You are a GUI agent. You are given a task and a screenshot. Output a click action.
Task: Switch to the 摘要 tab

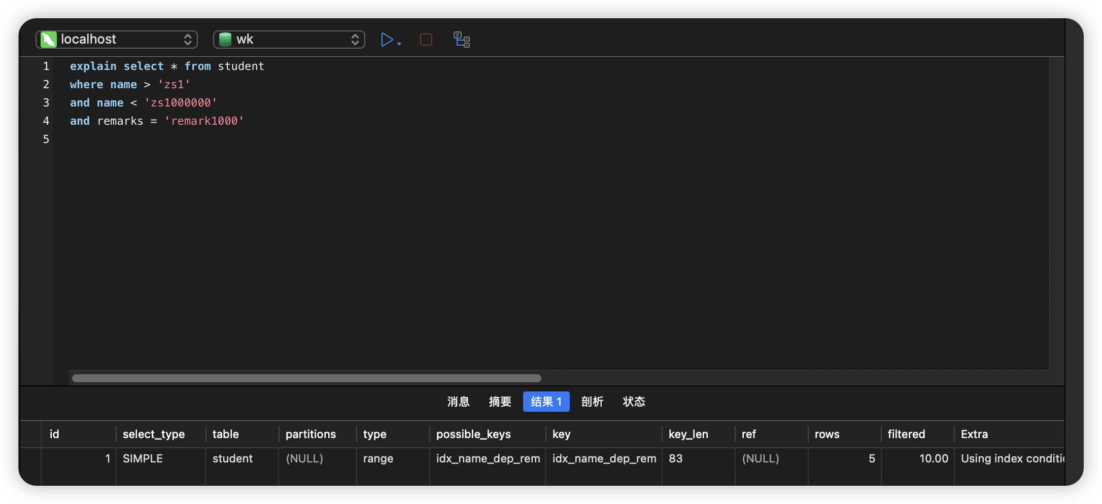click(500, 402)
